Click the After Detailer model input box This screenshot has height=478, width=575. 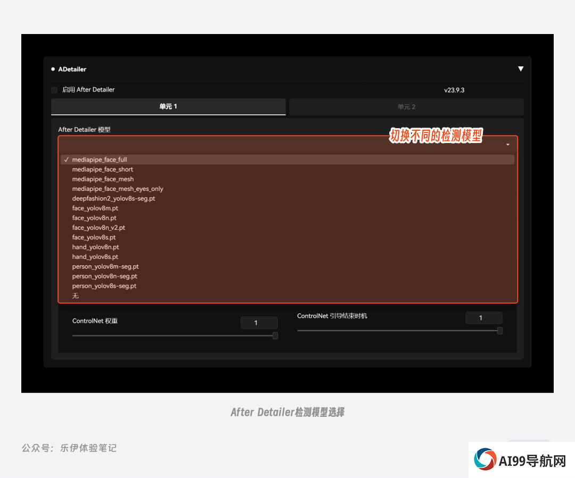287,145
